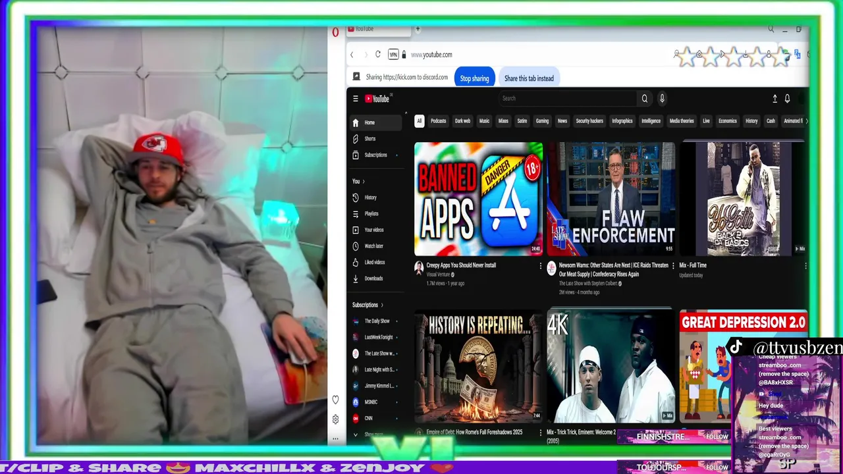Click the Downloads arrow icon
Viewport: 843px width, 474px height.
coord(356,278)
